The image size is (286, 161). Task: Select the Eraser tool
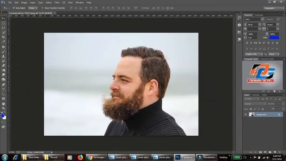coord(3,66)
